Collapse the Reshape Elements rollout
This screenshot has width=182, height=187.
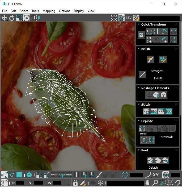[x=139, y=88]
